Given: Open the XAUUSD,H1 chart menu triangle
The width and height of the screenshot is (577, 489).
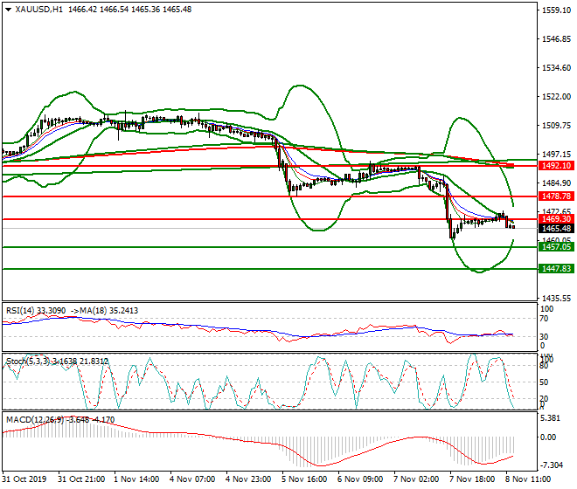Looking at the screenshot, I should 8,10.
